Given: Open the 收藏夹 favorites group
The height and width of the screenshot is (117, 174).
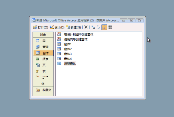Looking at the screenshot, I should 43,90.
